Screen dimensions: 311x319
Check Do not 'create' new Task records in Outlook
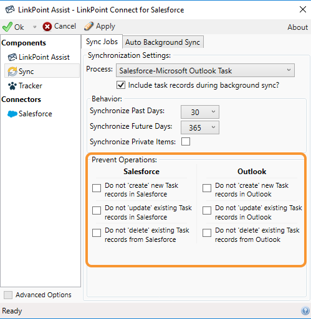click(x=207, y=188)
